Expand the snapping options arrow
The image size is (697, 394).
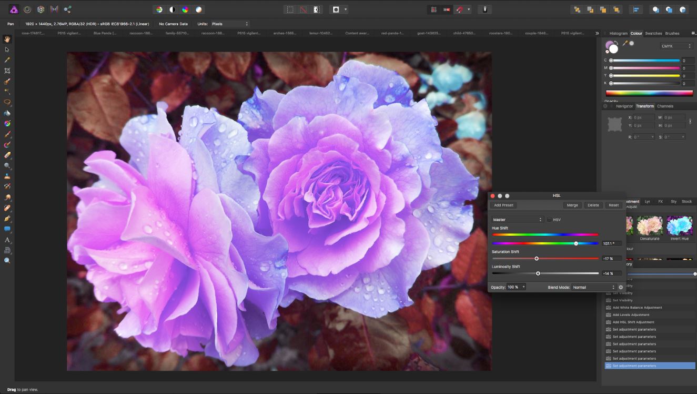(x=469, y=9)
